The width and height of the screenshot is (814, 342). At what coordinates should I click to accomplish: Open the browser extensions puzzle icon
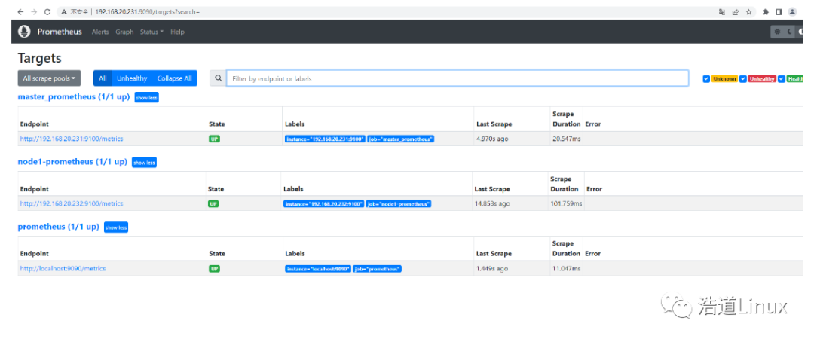[766, 12]
